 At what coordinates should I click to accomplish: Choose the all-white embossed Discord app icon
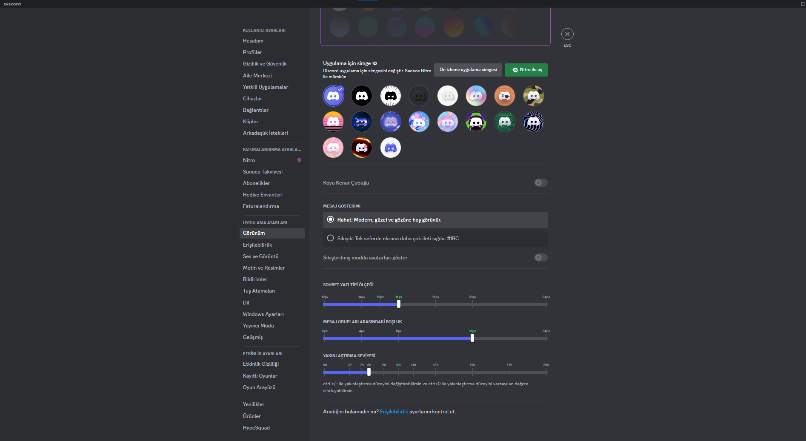tap(448, 96)
